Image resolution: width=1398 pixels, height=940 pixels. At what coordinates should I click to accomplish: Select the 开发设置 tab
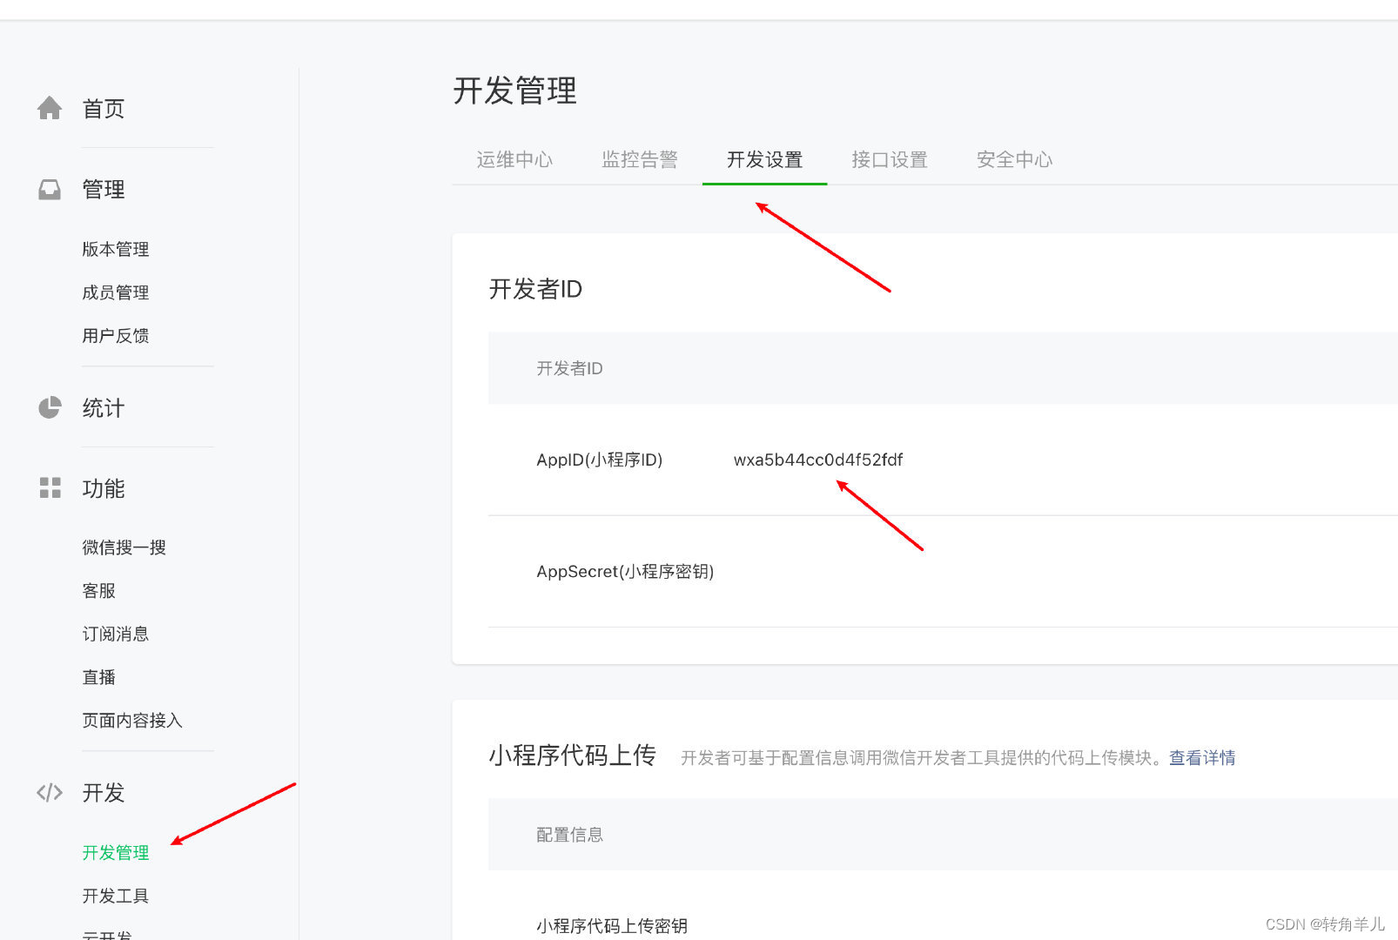[x=764, y=159]
